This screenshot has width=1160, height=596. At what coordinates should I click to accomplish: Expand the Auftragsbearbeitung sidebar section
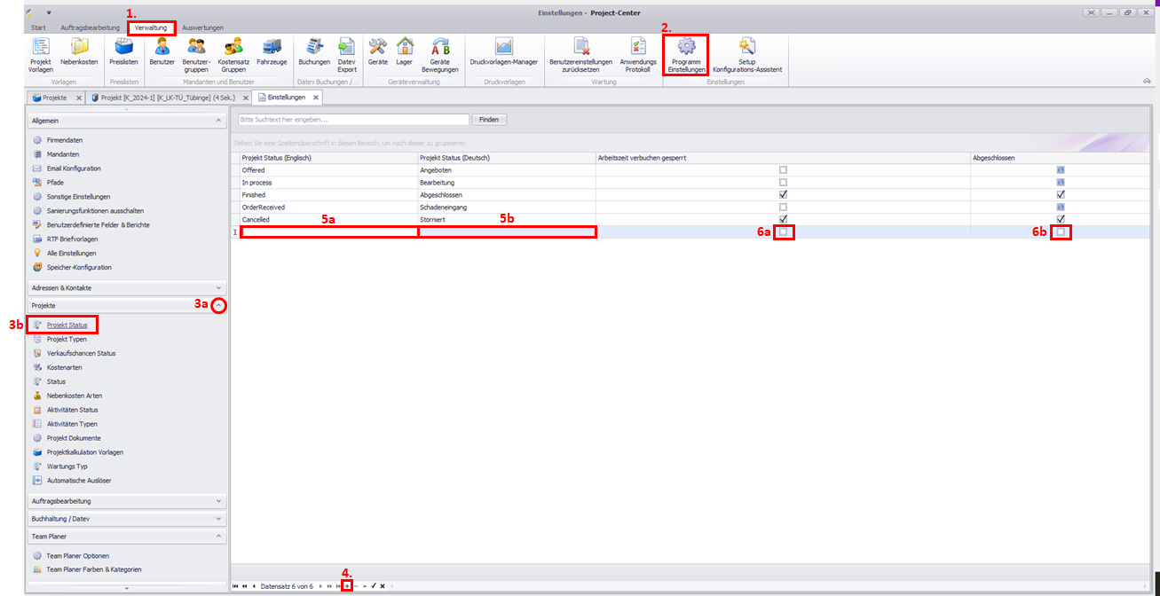218,501
